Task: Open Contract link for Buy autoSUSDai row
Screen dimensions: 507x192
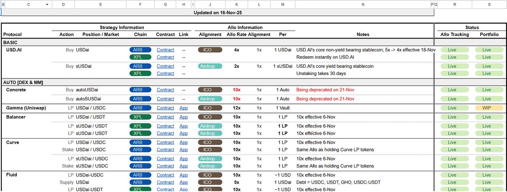Action: [x=165, y=99]
